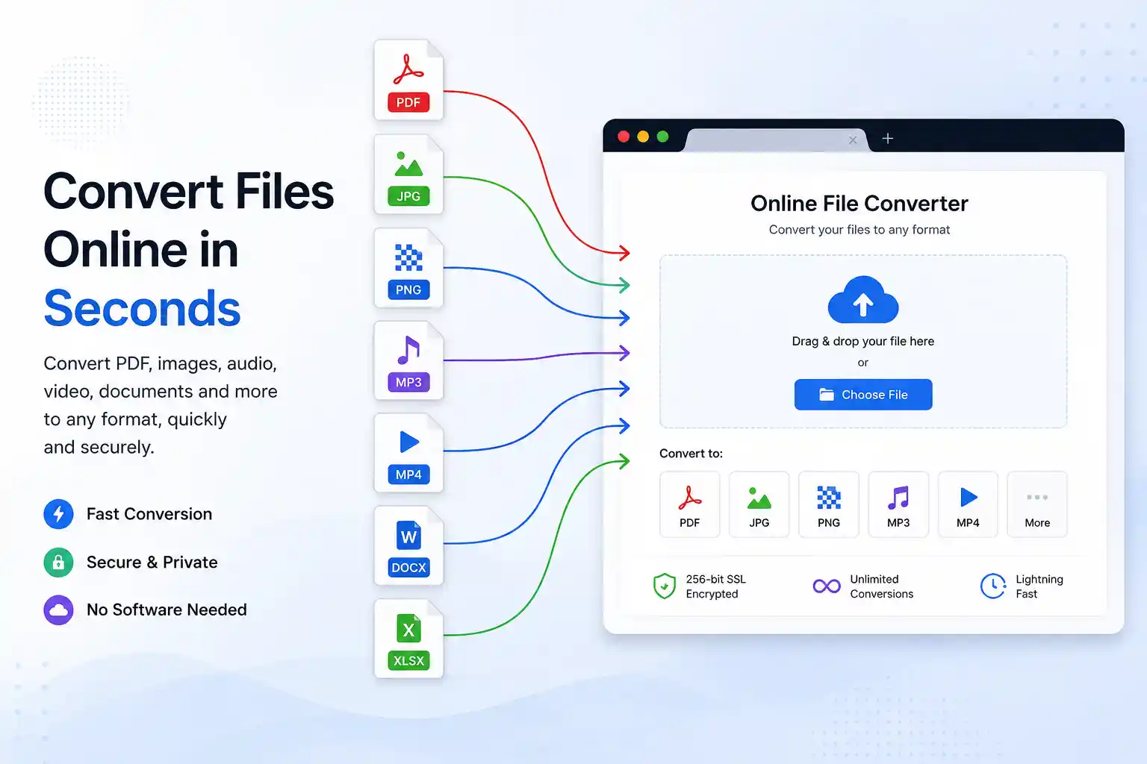This screenshot has width=1147, height=764.
Task: Click the MP4 file icon on the left
Action: point(408,454)
